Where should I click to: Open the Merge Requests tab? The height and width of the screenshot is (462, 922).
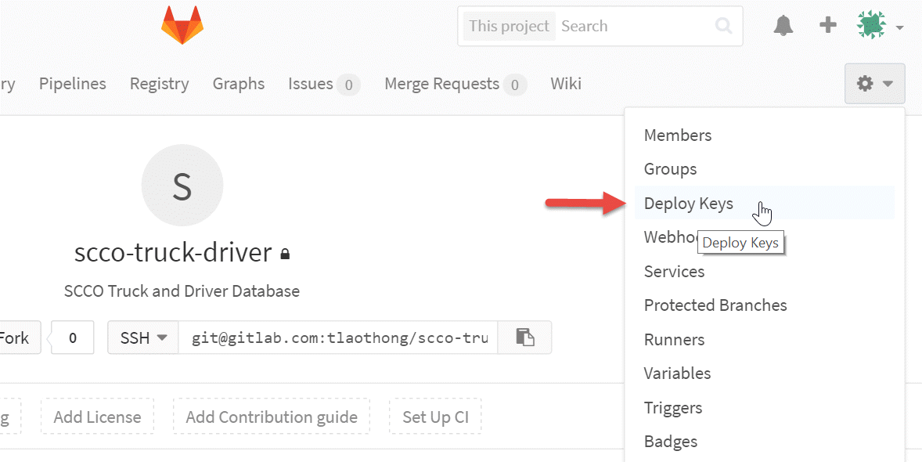(x=441, y=84)
